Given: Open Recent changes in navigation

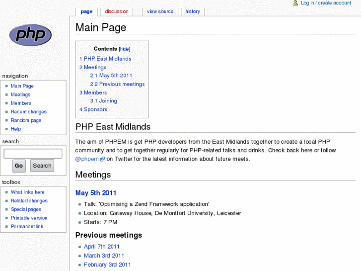Looking at the screenshot, I should pos(29,112).
